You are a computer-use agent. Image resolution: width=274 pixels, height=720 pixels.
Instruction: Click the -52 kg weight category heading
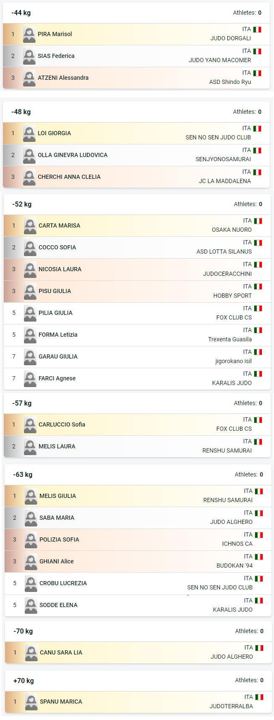tap(22, 204)
